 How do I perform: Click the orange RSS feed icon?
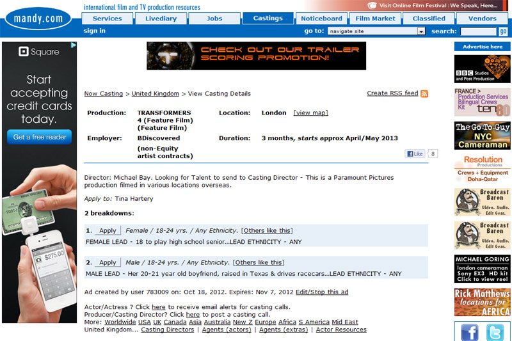point(424,94)
